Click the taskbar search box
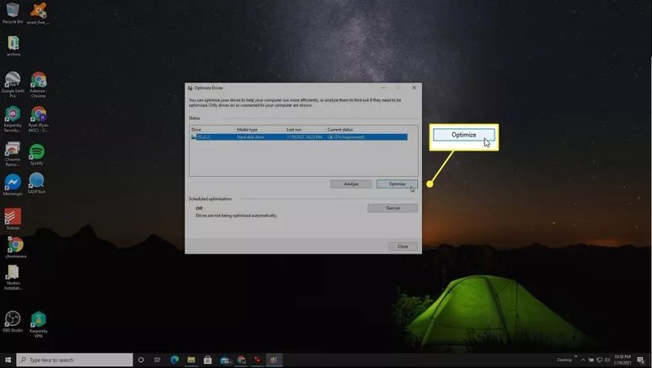The height and width of the screenshot is (368, 652). click(x=75, y=360)
